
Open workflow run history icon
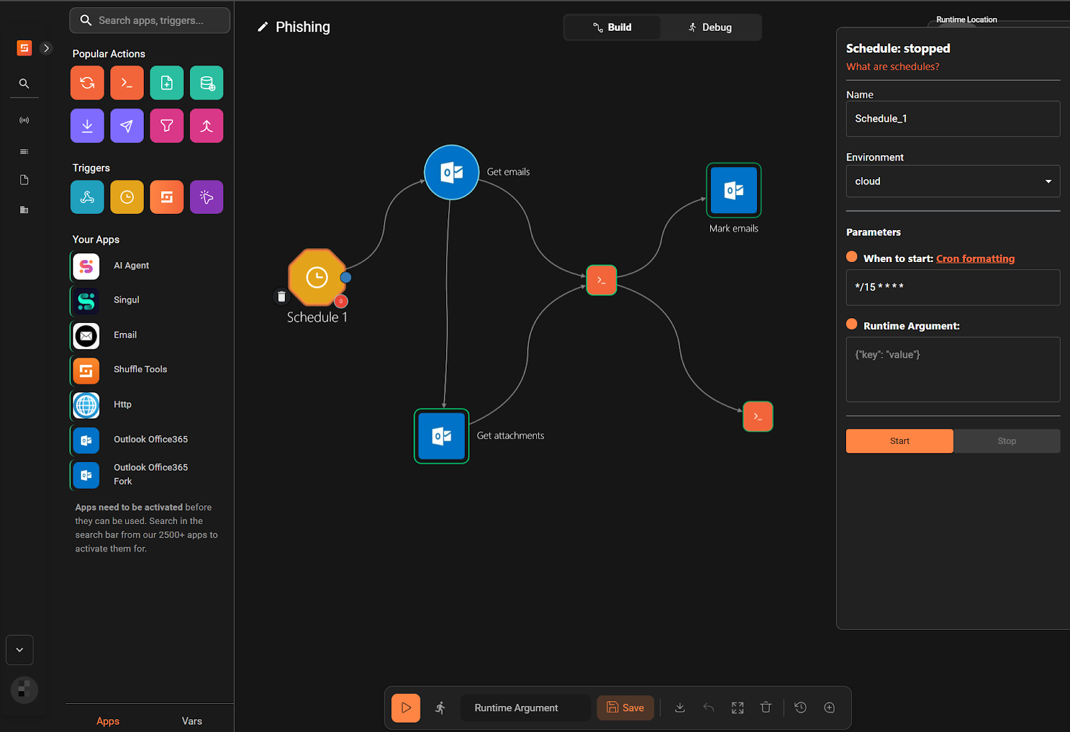[x=800, y=707]
